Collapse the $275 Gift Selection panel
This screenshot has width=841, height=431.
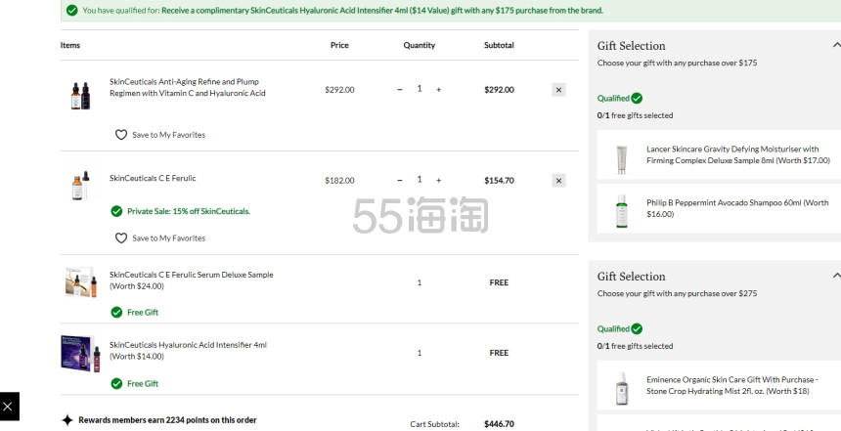click(836, 276)
